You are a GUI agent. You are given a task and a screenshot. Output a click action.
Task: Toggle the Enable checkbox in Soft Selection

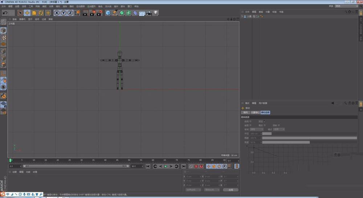point(250,121)
